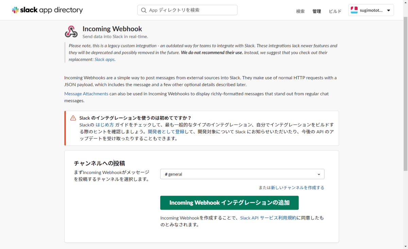Open the ビルド menu item
Screen dimensions: 408x249
(x=335, y=11)
